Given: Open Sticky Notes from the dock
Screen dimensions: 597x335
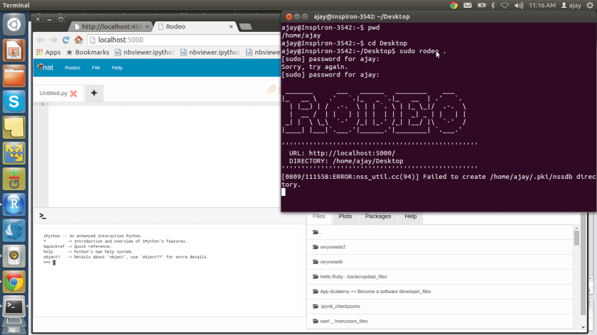Looking at the screenshot, I should pyautogui.click(x=14, y=127).
